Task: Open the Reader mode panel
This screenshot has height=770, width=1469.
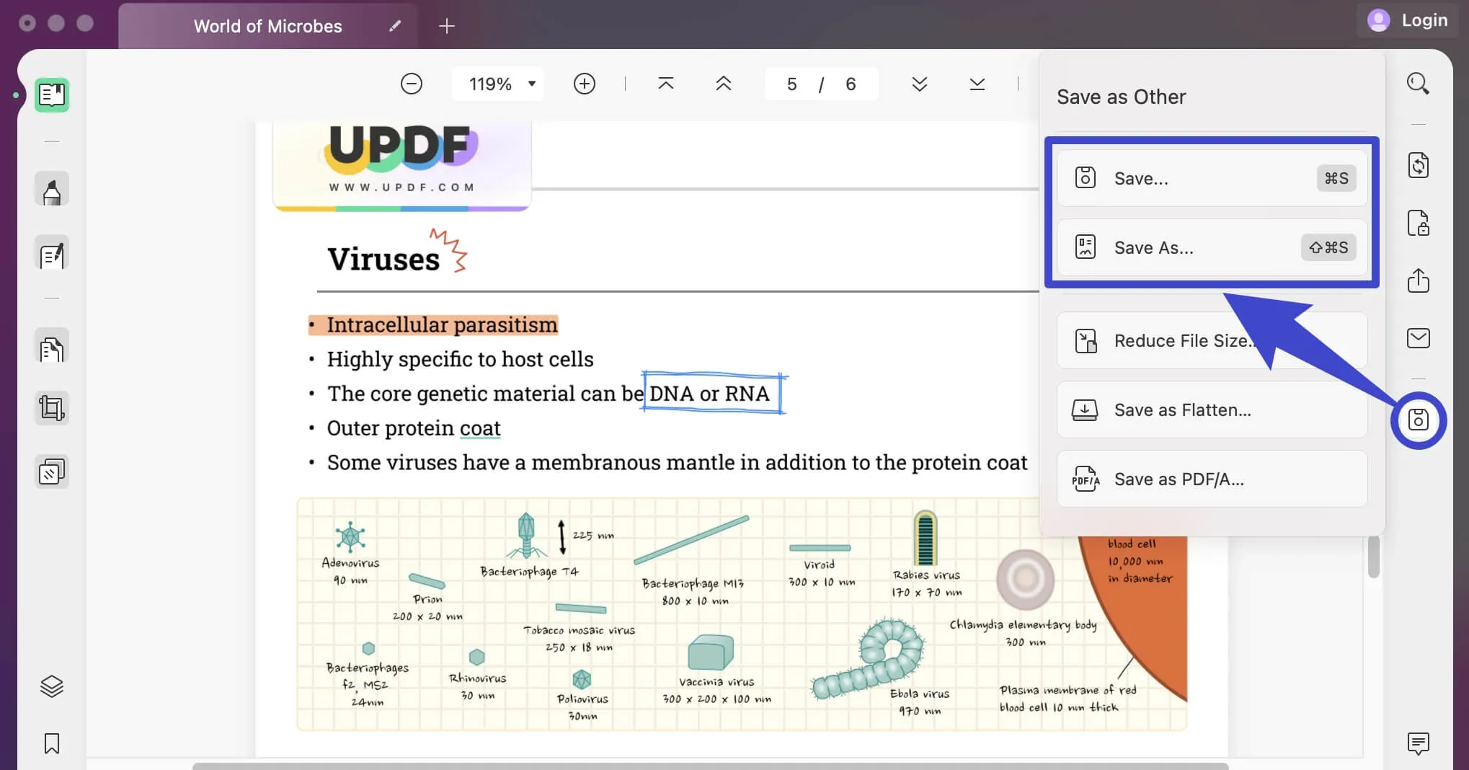Action: 51,94
